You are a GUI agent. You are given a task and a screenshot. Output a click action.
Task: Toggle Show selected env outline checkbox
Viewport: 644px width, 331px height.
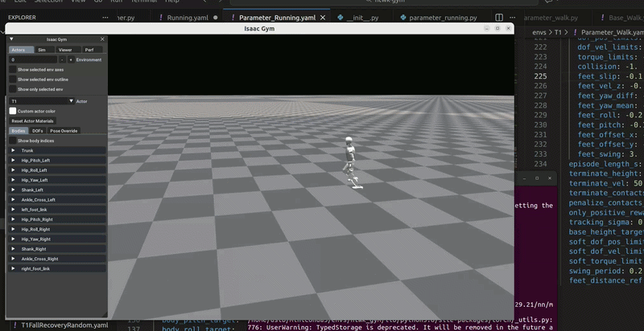pyautogui.click(x=12, y=80)
